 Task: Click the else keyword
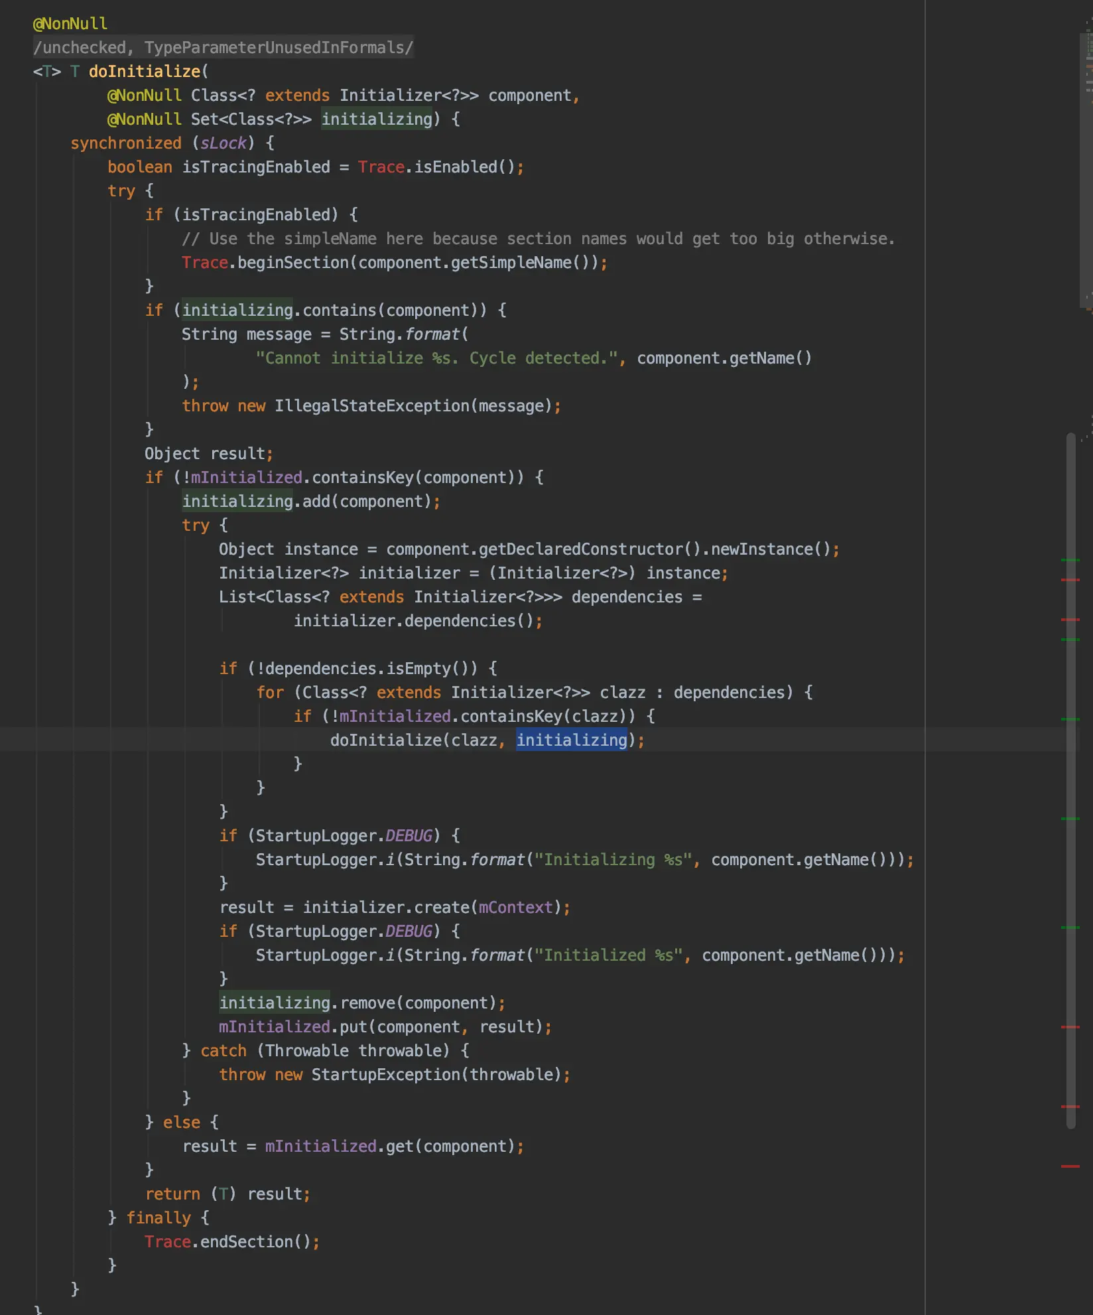[182, 1122]
